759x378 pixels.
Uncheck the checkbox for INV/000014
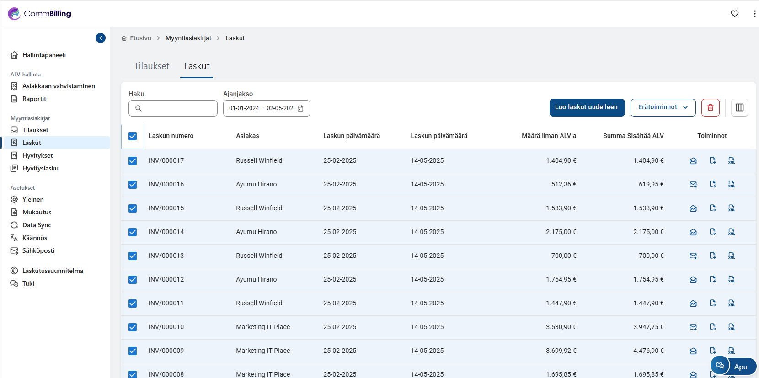[x=133, y=232]
